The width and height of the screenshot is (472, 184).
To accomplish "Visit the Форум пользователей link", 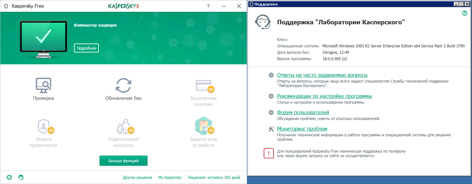I will pyautogui.click(x=303, y=113).
